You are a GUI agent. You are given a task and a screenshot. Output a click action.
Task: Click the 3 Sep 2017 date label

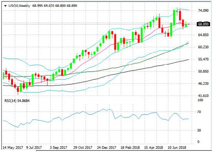[58, 147]
